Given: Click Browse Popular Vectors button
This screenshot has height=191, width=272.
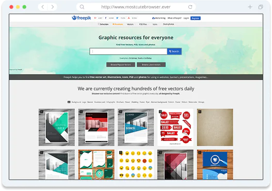Looking at the screenshot, I should point(121,65).
